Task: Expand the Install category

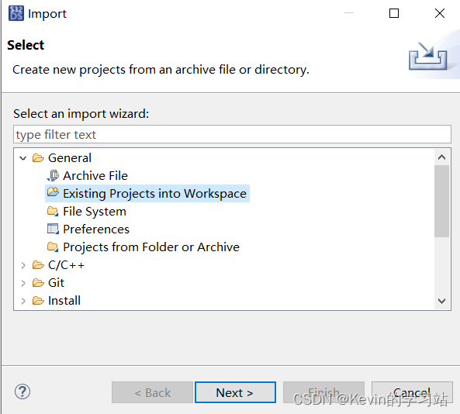Action: 23,301
